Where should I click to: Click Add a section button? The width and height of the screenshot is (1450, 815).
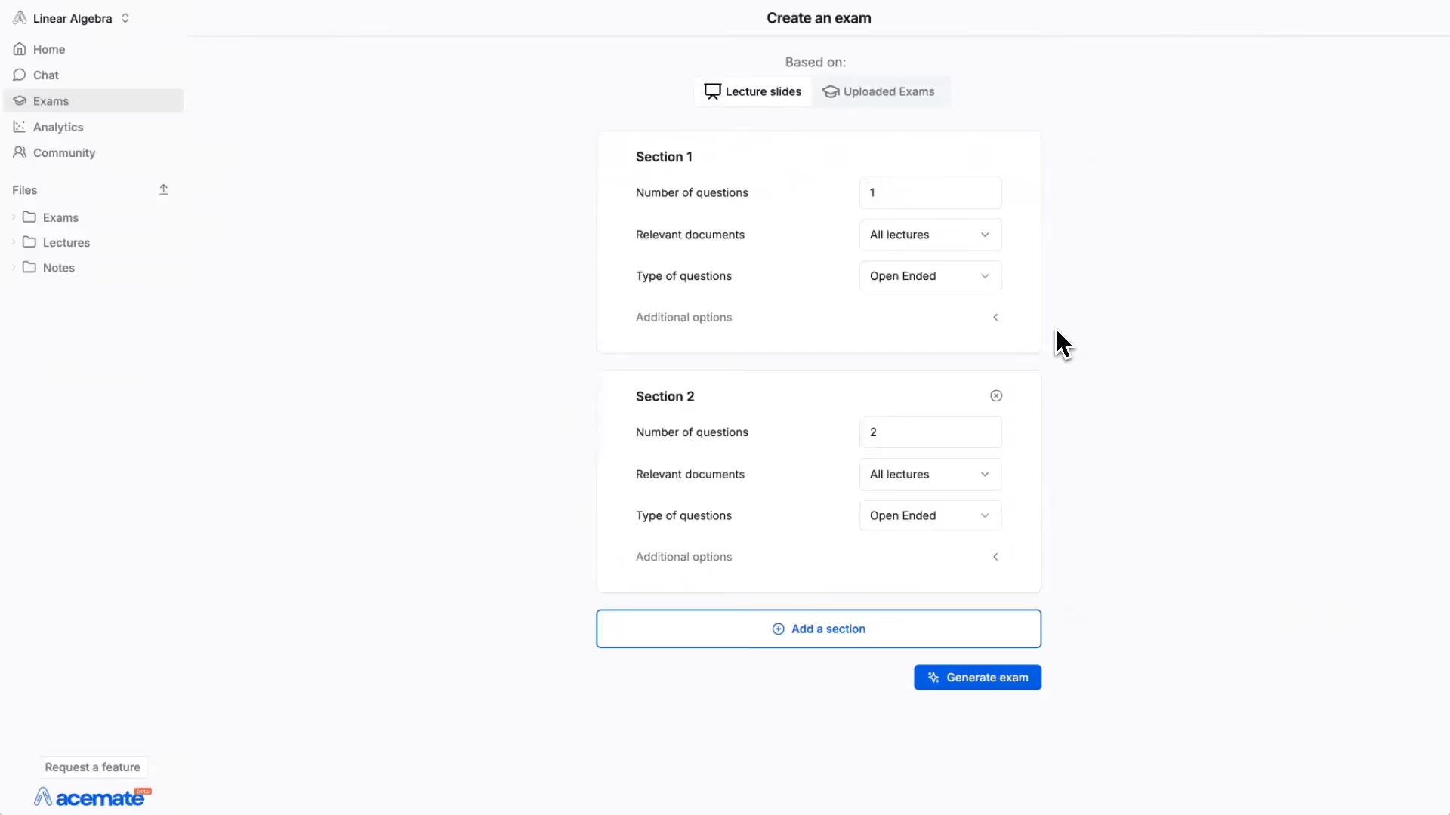click(x=819, y=629)
